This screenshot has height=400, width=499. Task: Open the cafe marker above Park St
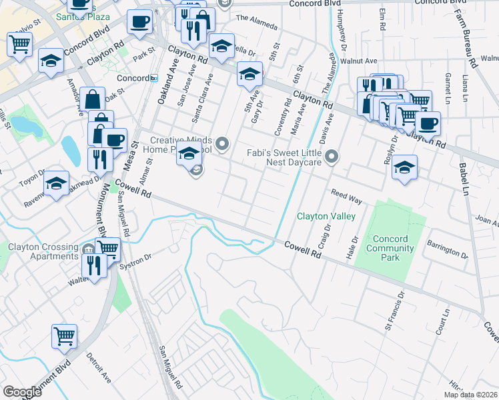pos(139,22)
